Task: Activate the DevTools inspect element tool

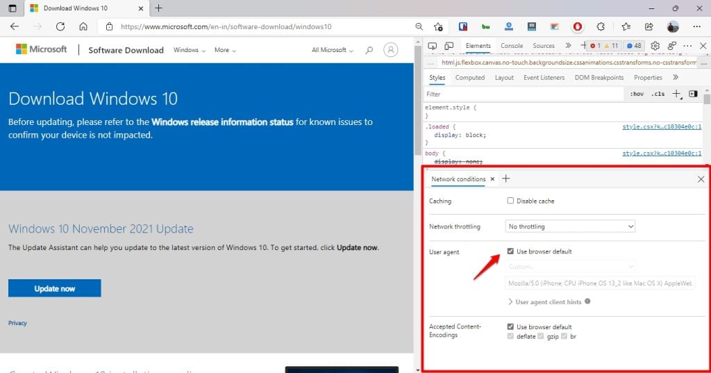Action: pyautogui.click(x=432, y=46)
